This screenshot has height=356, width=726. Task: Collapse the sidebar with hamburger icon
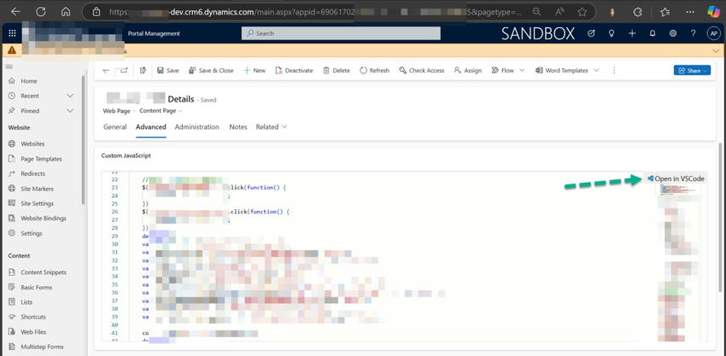tap(9, 67)
